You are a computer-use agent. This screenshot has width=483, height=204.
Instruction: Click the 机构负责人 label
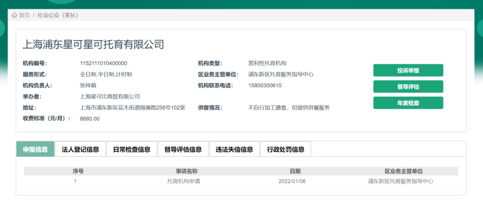tap(37, 85)
